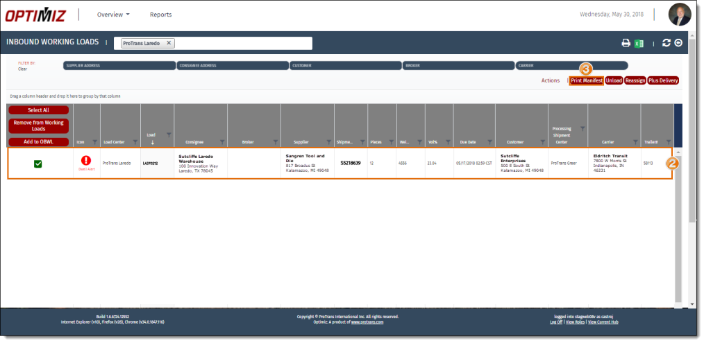Click the red Dwell Alert icon
Screen dimensions: 704x343
coord(86,161)
